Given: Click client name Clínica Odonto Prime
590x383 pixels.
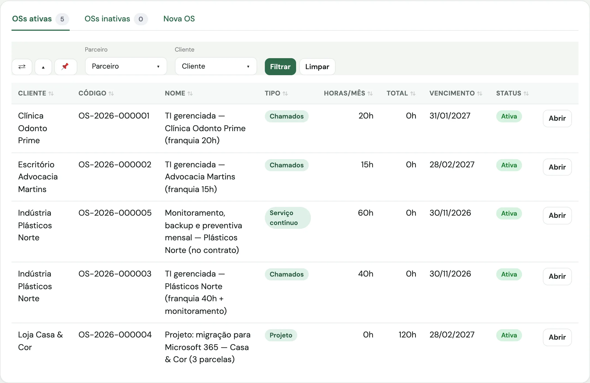Looking at the screenshot, I should coord(32,128).
